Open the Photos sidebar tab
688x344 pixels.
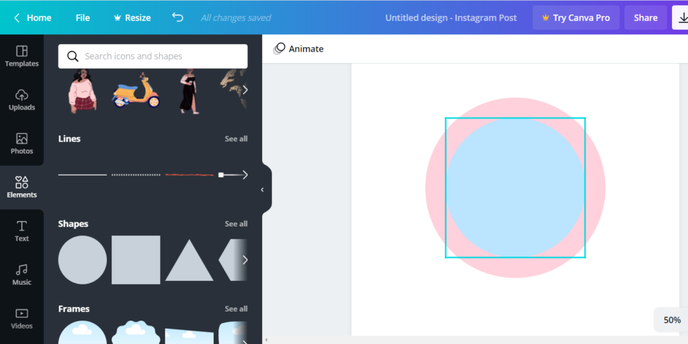pyautogui.click(x=21, y=144)
